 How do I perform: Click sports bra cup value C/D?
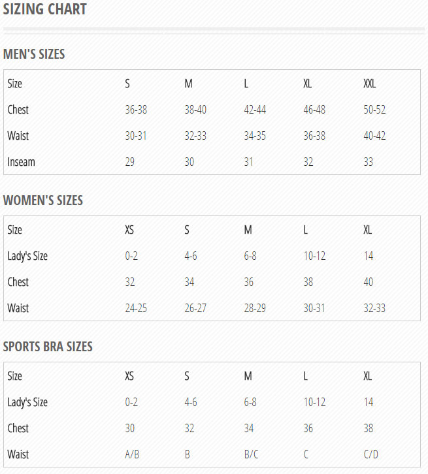click(x=371, y=454)
